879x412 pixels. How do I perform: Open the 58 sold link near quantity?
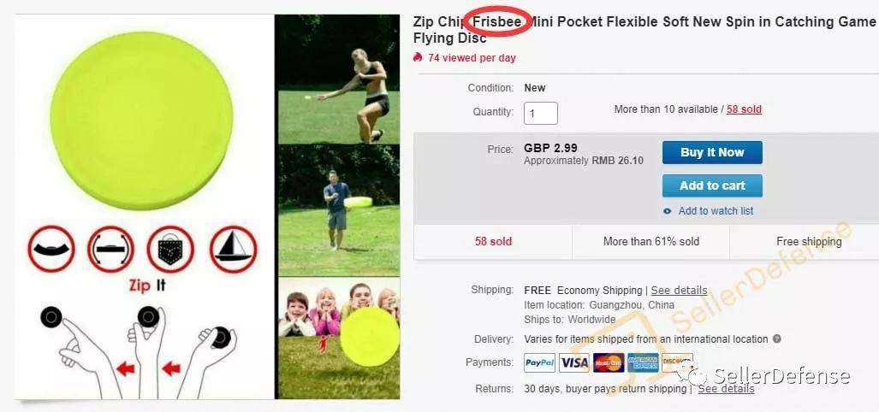pos(744,109)
